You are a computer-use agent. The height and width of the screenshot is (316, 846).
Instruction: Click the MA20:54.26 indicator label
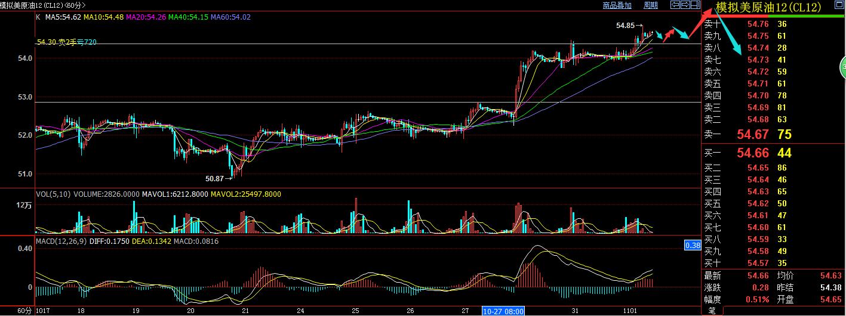tap(146, 17)
